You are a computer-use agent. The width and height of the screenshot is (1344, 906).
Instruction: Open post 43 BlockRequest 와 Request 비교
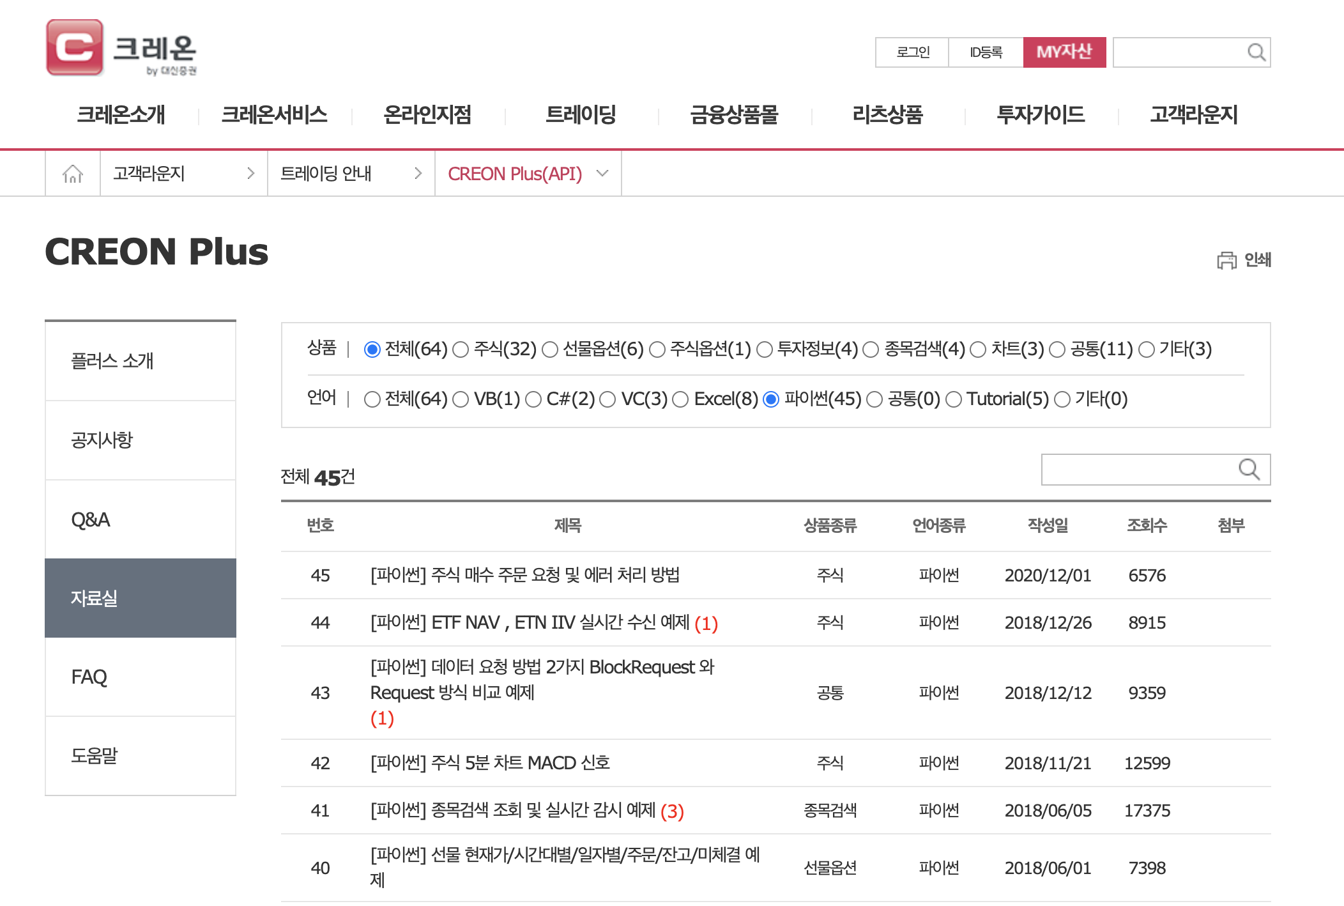[542, 680]
